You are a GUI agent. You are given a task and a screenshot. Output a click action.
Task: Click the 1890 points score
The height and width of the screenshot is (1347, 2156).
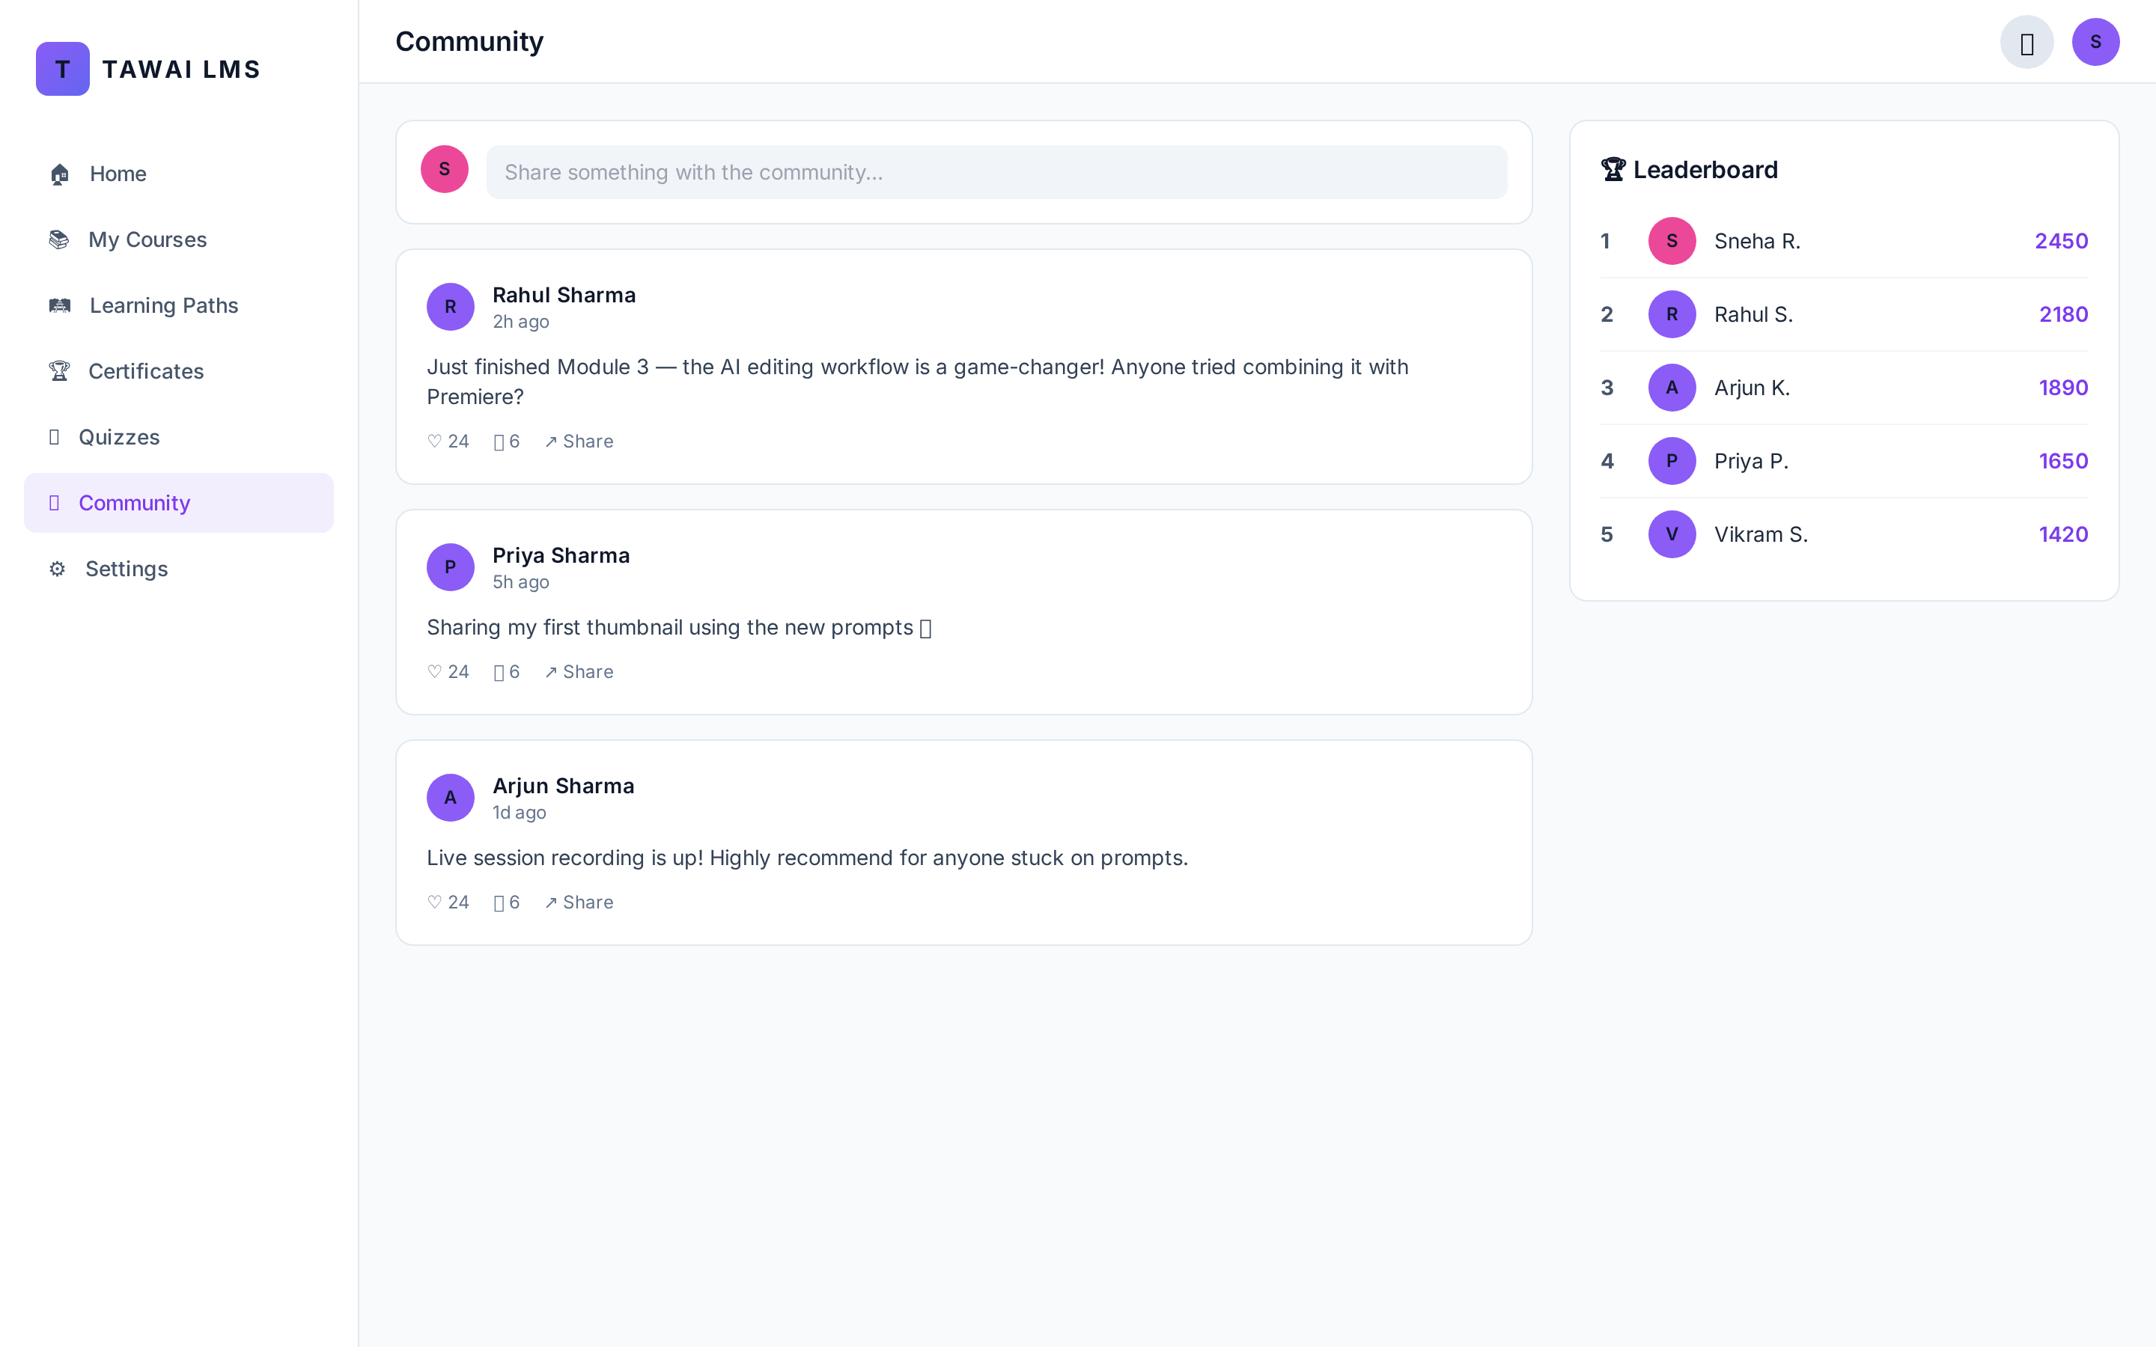tap(2063, 388)
